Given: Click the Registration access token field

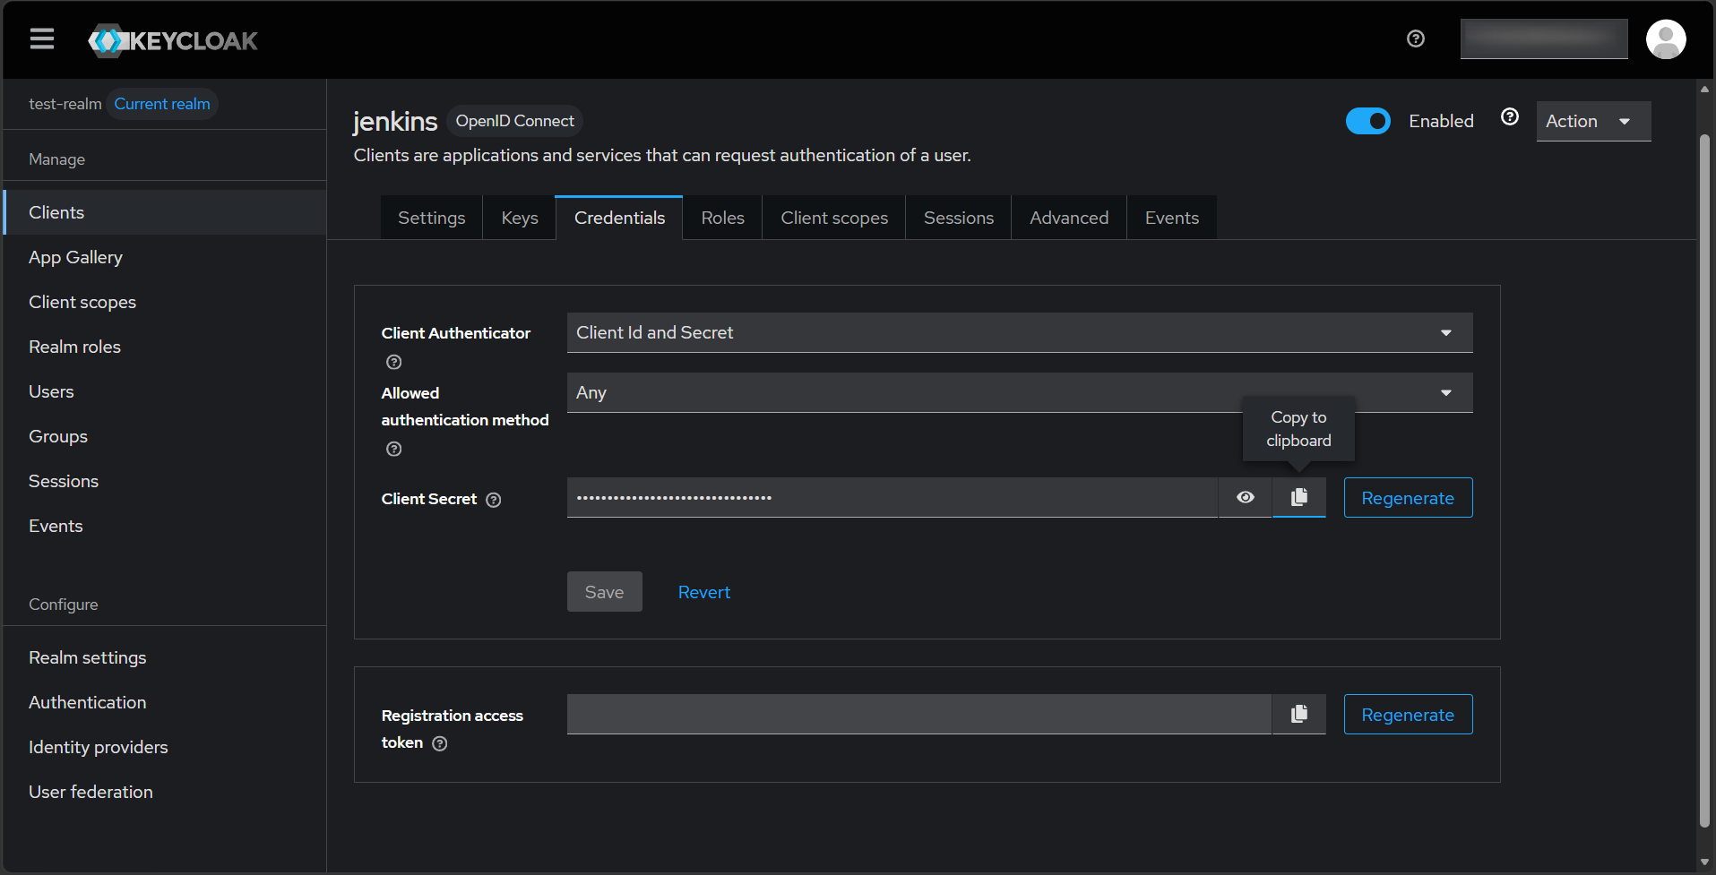Looking at the screenshot, I should [919, 714].
